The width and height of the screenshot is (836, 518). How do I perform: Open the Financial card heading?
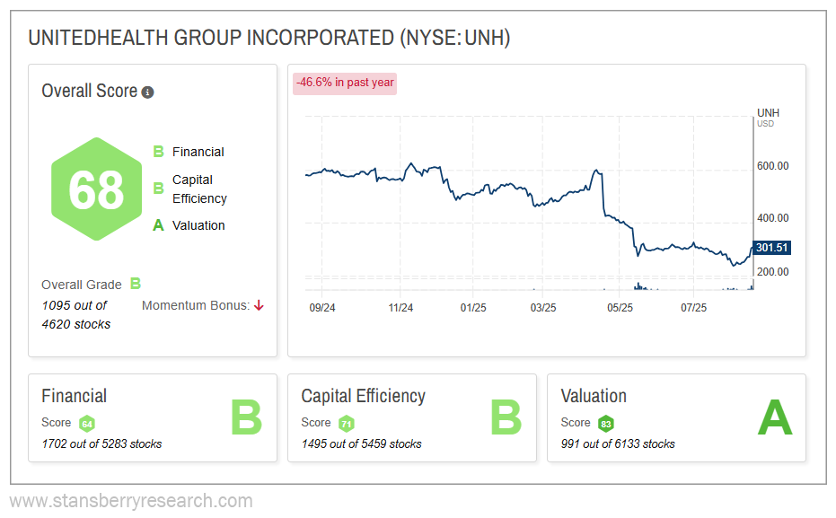tap(75, 396)
